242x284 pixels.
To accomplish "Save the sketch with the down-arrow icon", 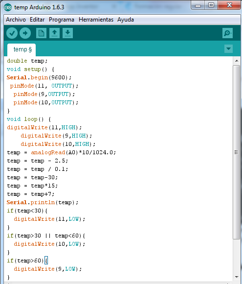I will tap(67, 33).
